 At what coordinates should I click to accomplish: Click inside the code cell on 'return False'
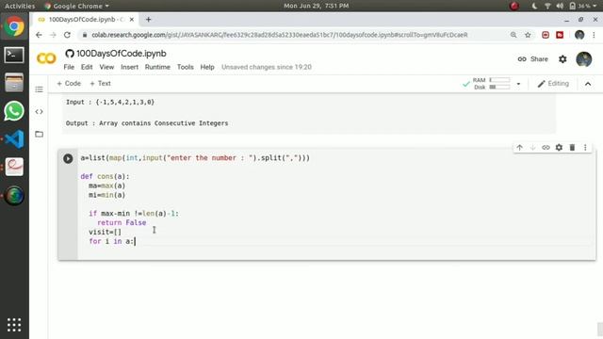point(122,222)
